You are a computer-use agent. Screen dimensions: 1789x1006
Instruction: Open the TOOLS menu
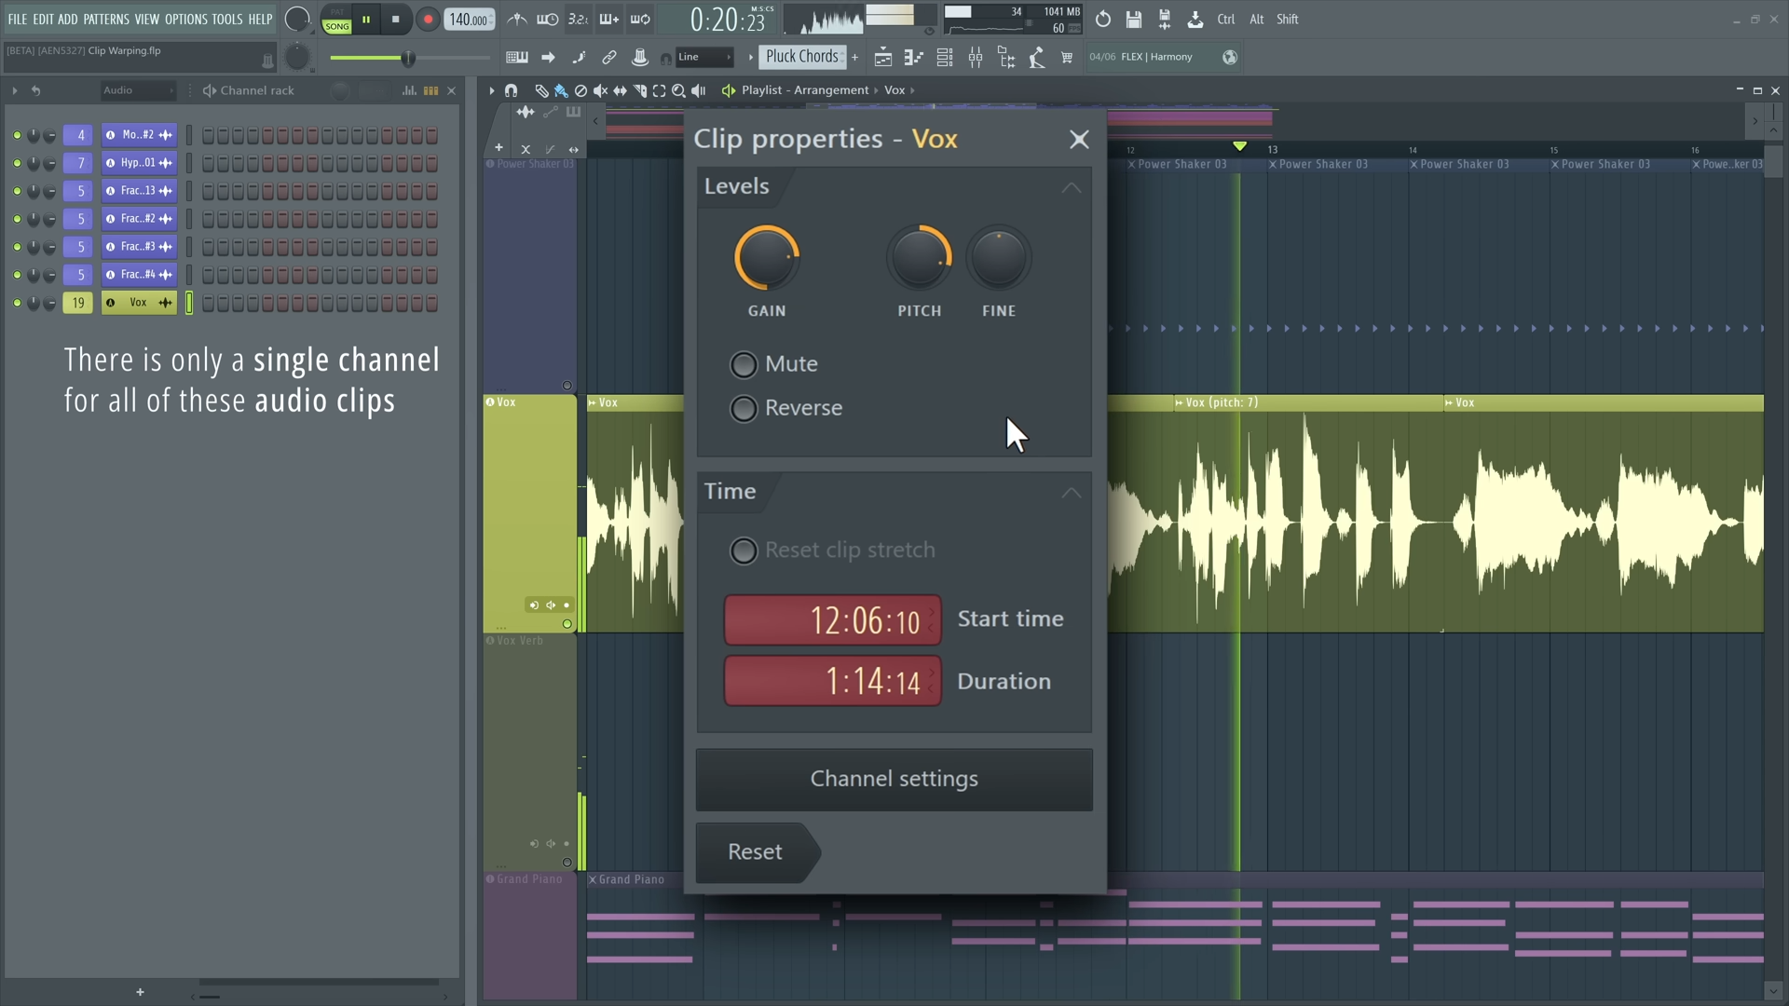tap(227, 19)
